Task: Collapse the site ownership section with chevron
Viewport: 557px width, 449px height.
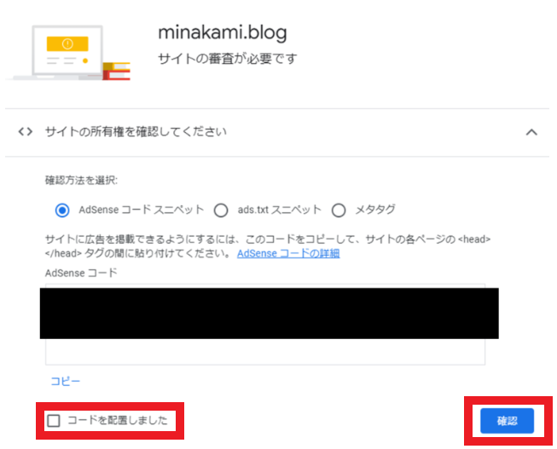Action: point(531,132)
